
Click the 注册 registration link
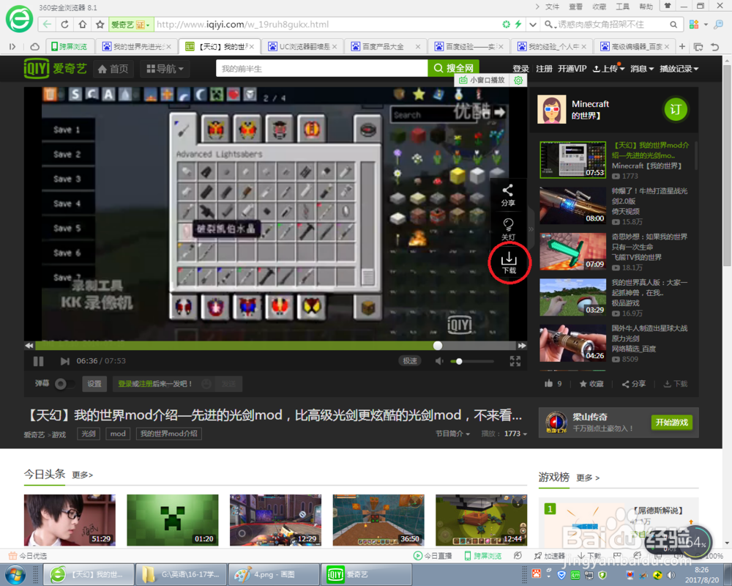(x=545, y=67)
